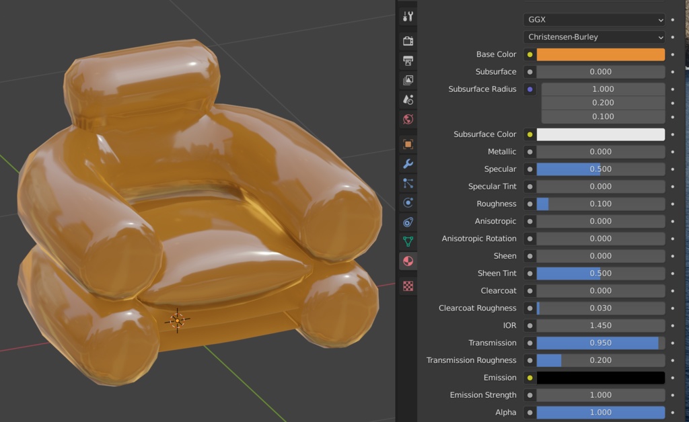Click the IOR 1.450 value field
Viewport: 689px width, 422px height.
point(601,325)
